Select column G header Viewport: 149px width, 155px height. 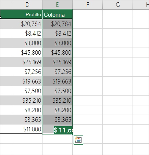118,5
